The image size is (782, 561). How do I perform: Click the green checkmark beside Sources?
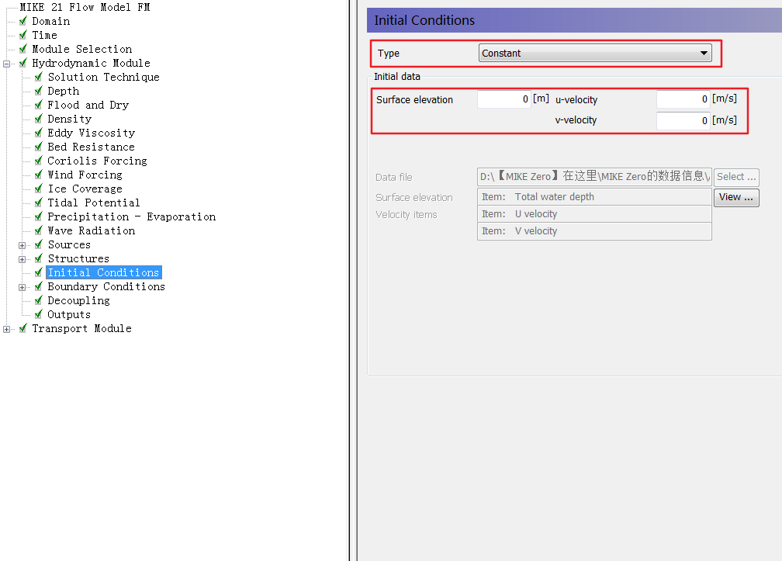tap(39, 244)
